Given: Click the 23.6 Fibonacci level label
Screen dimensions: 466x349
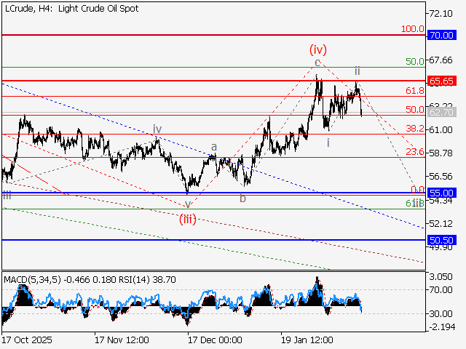Looking at the screenshot, I should pos(414,152).
